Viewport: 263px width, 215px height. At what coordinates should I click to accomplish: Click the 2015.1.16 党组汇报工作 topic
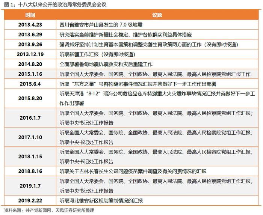[x=155, y=74]
